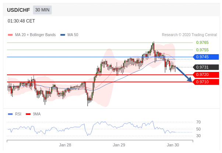Click the RSI 30 axis label
This screenshot has height=153, width=222.
click(198, 136)
